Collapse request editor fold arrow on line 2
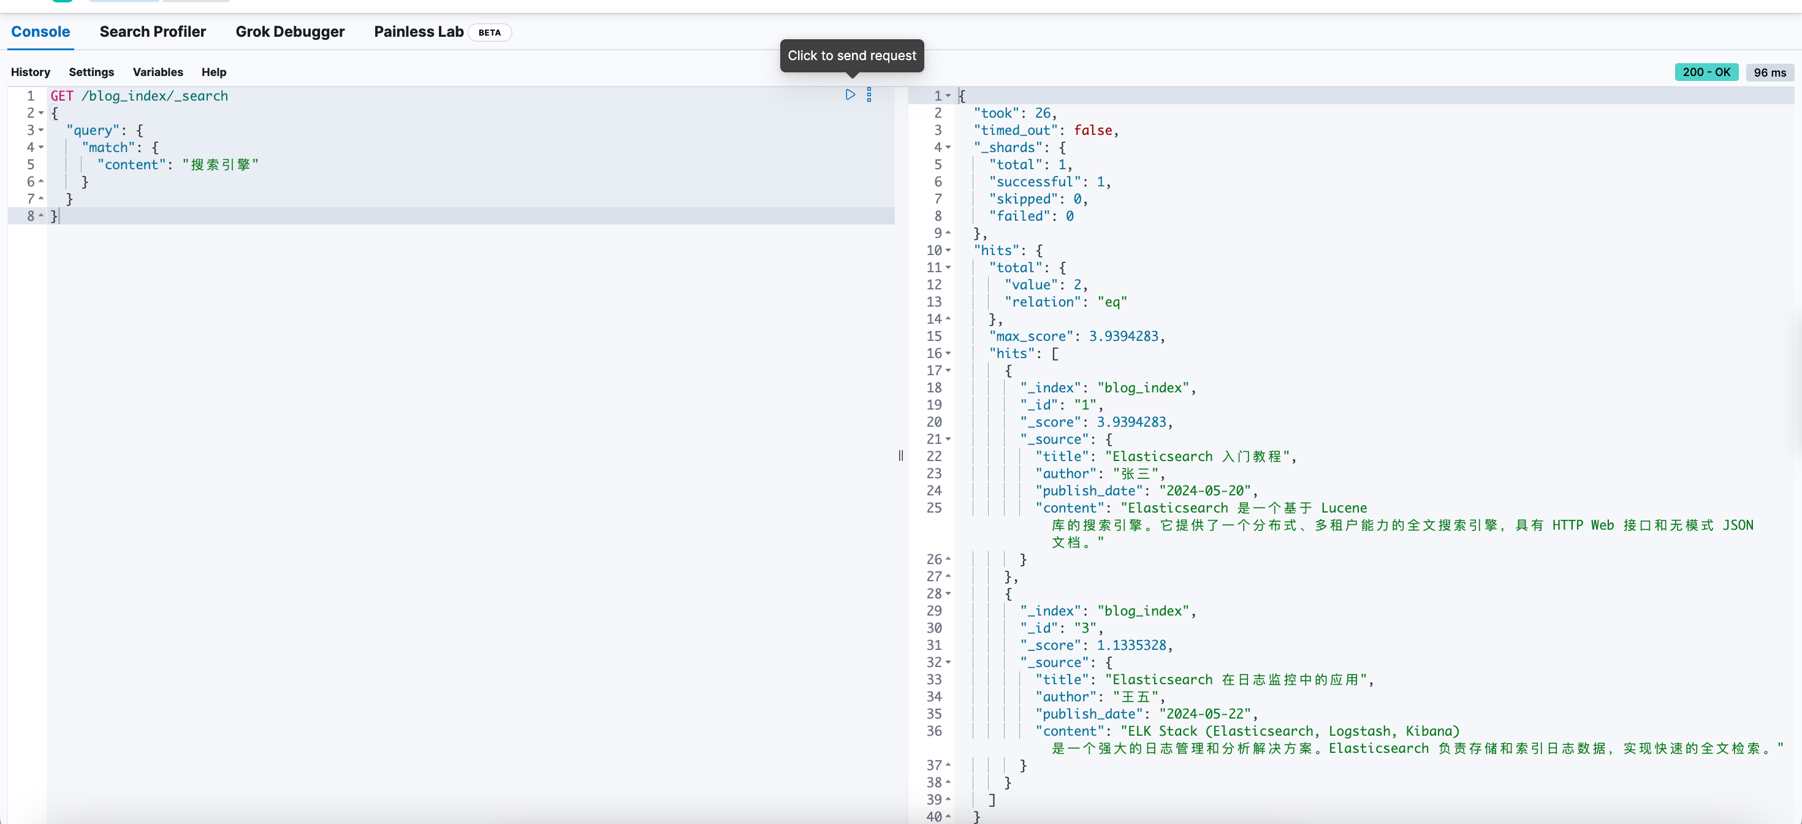 tap(41, 113)
